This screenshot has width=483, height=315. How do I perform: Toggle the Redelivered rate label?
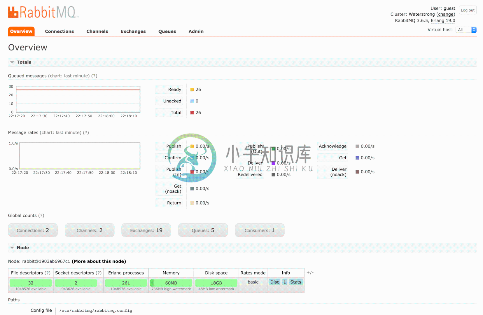tap(250, 175)
